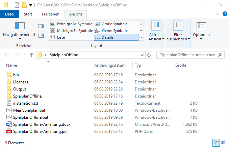Sort files by Größe column header
This screenshot has width=229, height=147.
pos(181,65)
